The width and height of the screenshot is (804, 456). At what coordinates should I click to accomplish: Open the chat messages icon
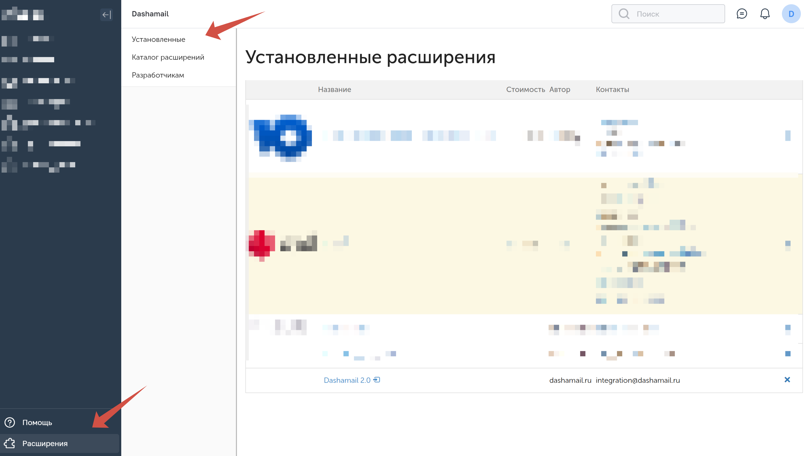pyautogui.click(x=742, y=14)
